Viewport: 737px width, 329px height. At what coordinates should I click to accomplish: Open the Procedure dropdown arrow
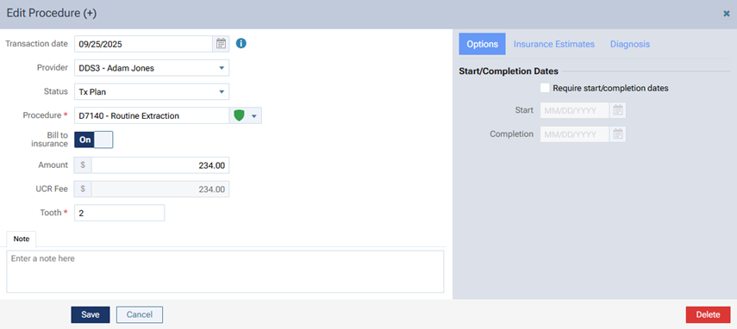(254, 116)
